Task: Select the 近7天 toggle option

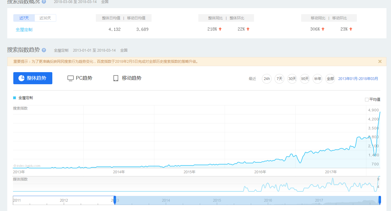Action: click(24, 18)
